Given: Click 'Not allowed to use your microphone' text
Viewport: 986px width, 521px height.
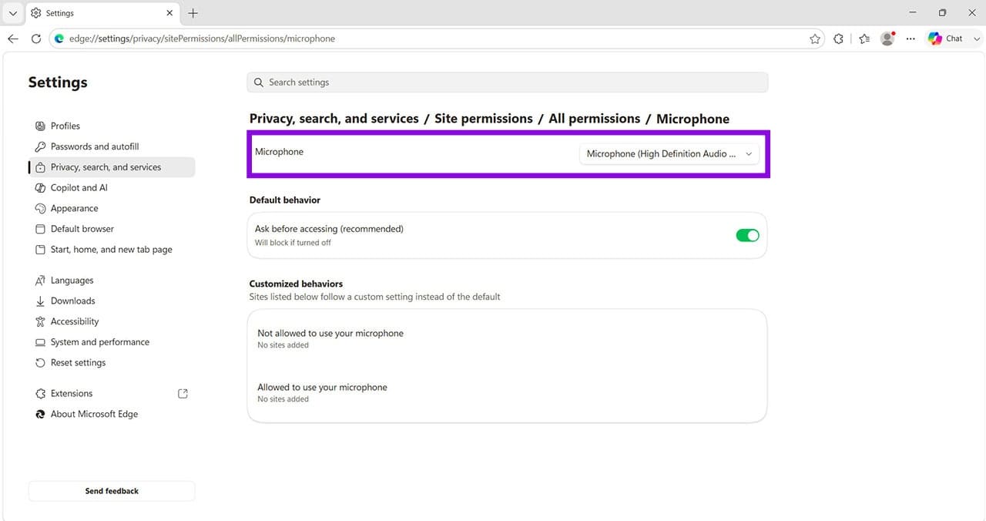Looking at the screenshot, I should (x=330, y=334).
